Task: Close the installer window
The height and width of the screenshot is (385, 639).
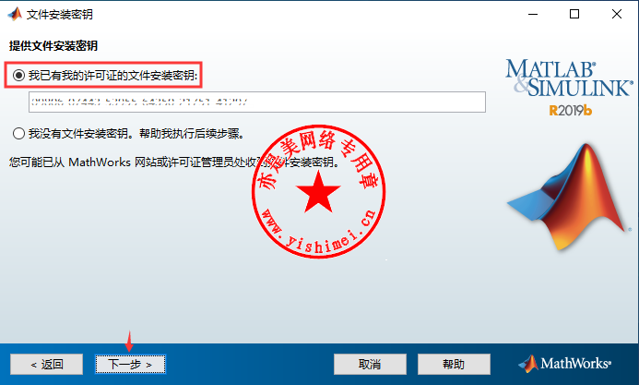Action: click(x=617, y=14)
